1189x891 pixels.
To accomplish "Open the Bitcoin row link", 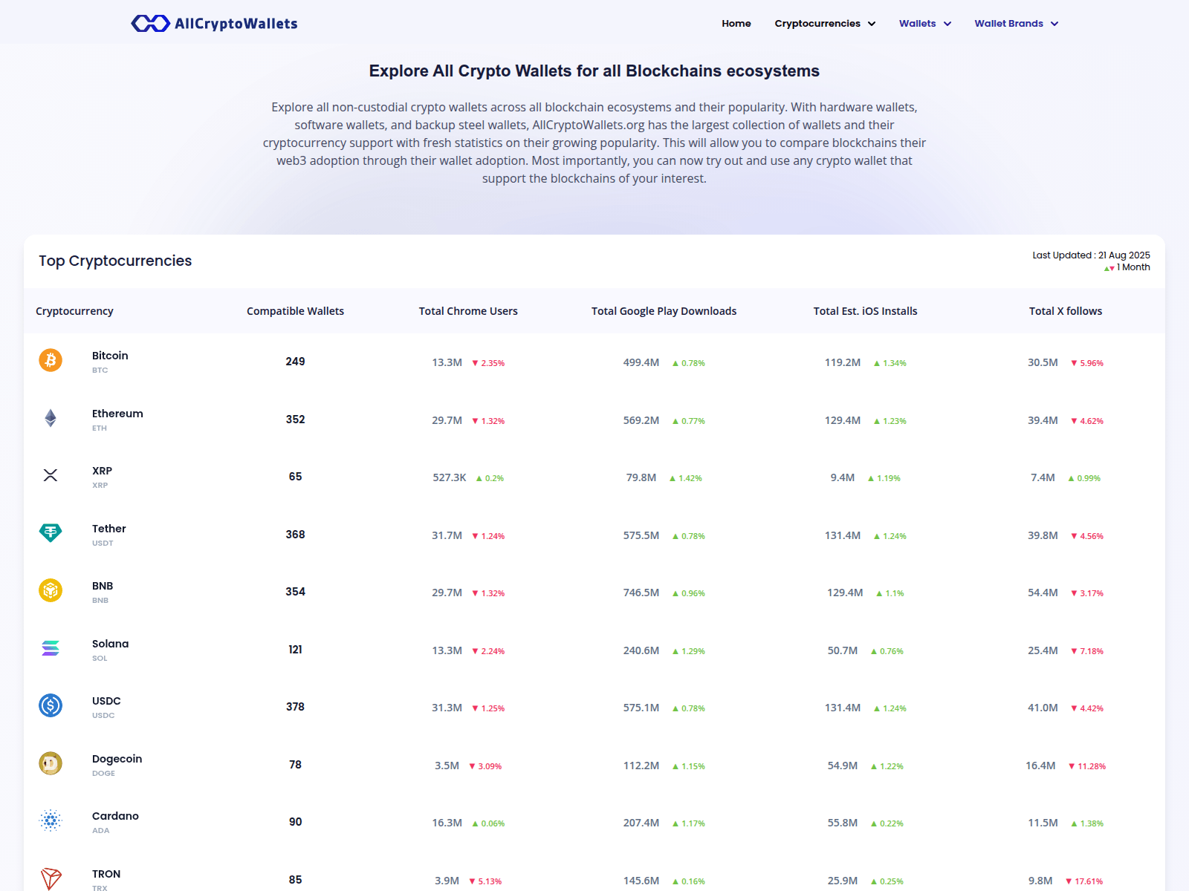I will [110, 356].
